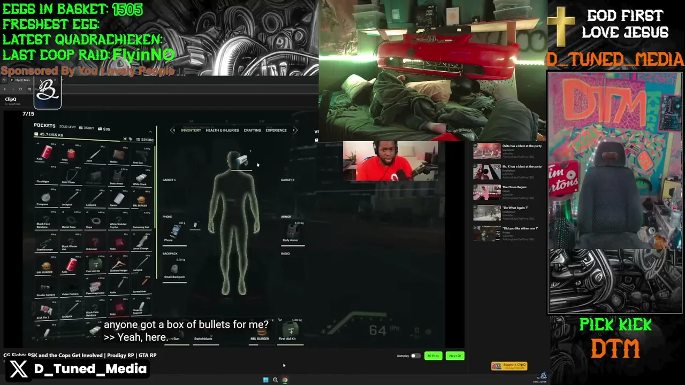Choose the Studio Camera item
The height and width of the screenshot is (385, 685).
coord(46,288)
